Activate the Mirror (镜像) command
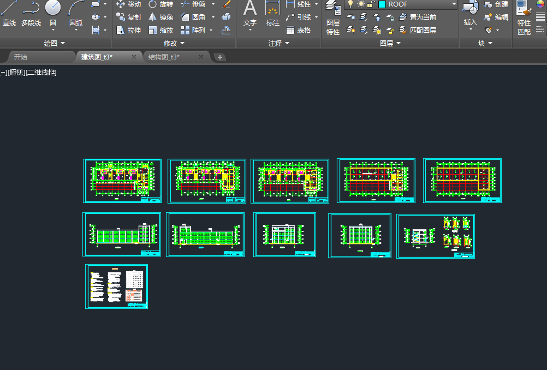 pos(161,17)
